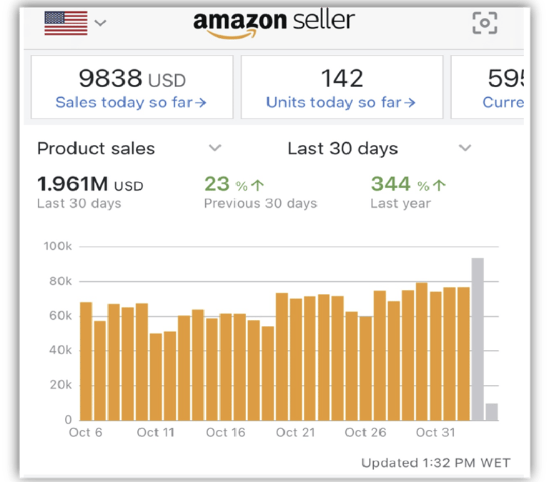549x482 pixels.
Task: Open the marketplace country dropdown chevron
Action: [100, 23]
